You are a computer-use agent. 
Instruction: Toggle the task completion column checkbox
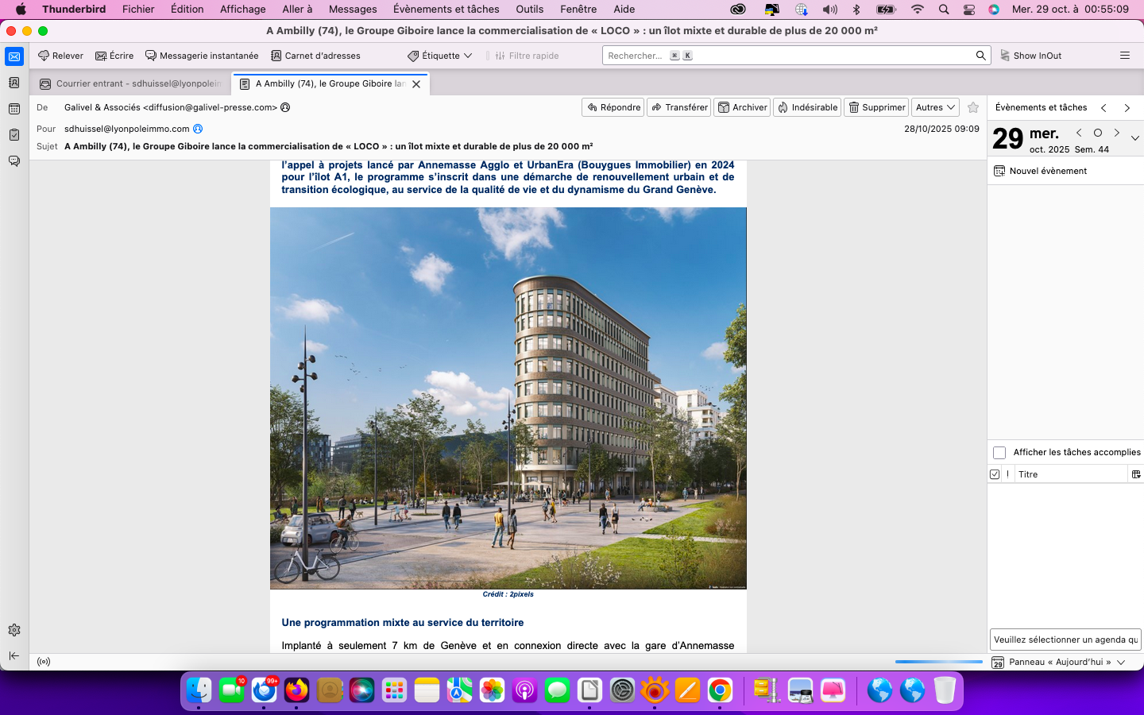click(995, 474)
